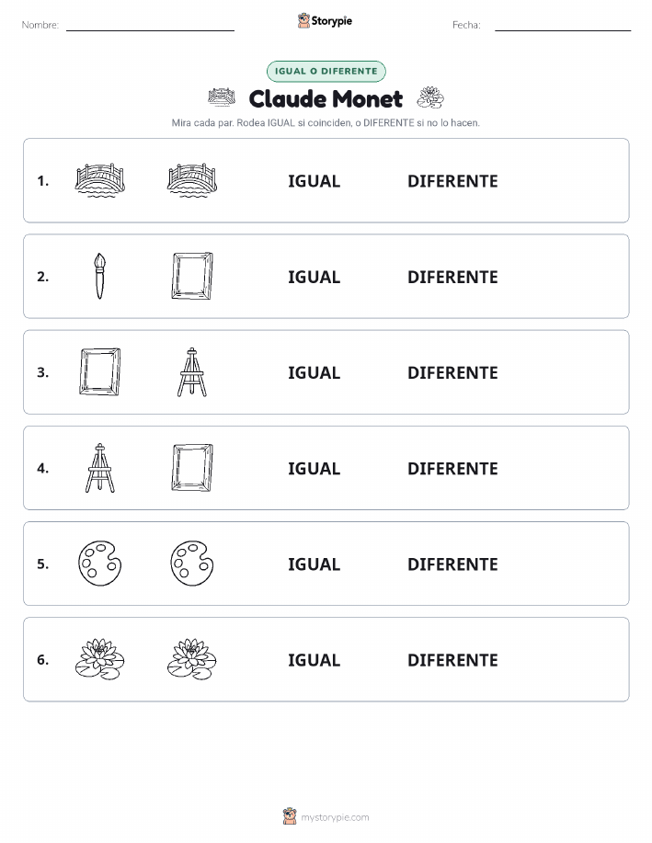Click the paintbrush icon in row 2
Image resolution: width=652 pixels, height=843 pixels.
[99, 276]
